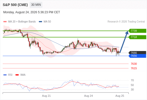Click the Research Trading Central copyright text

click(126, 22)
